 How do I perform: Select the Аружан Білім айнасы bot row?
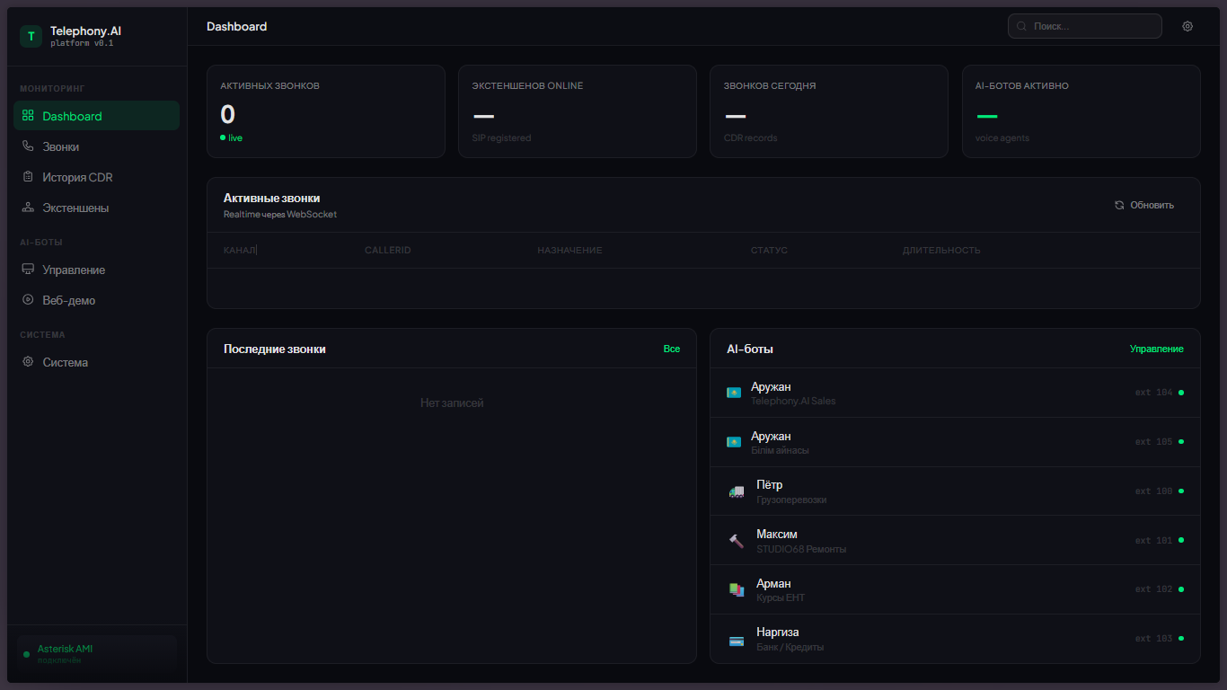[955, 442]
